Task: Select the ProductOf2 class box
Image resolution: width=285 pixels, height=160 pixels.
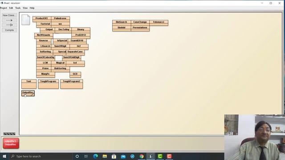Action: [42, 19]
